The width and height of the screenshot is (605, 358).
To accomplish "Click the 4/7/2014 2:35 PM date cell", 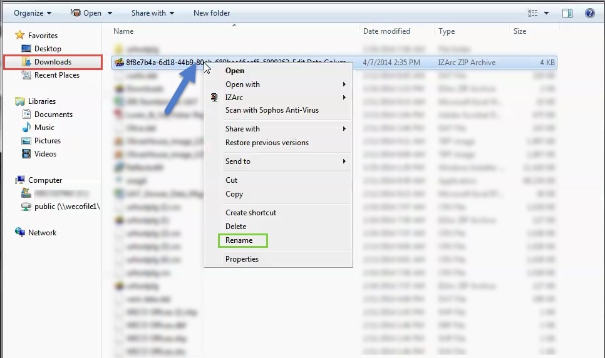I will pyautogui.click(x=391, y=63).
